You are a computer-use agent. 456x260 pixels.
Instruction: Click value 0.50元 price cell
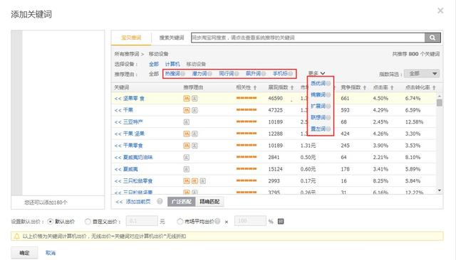pos(308,158)
